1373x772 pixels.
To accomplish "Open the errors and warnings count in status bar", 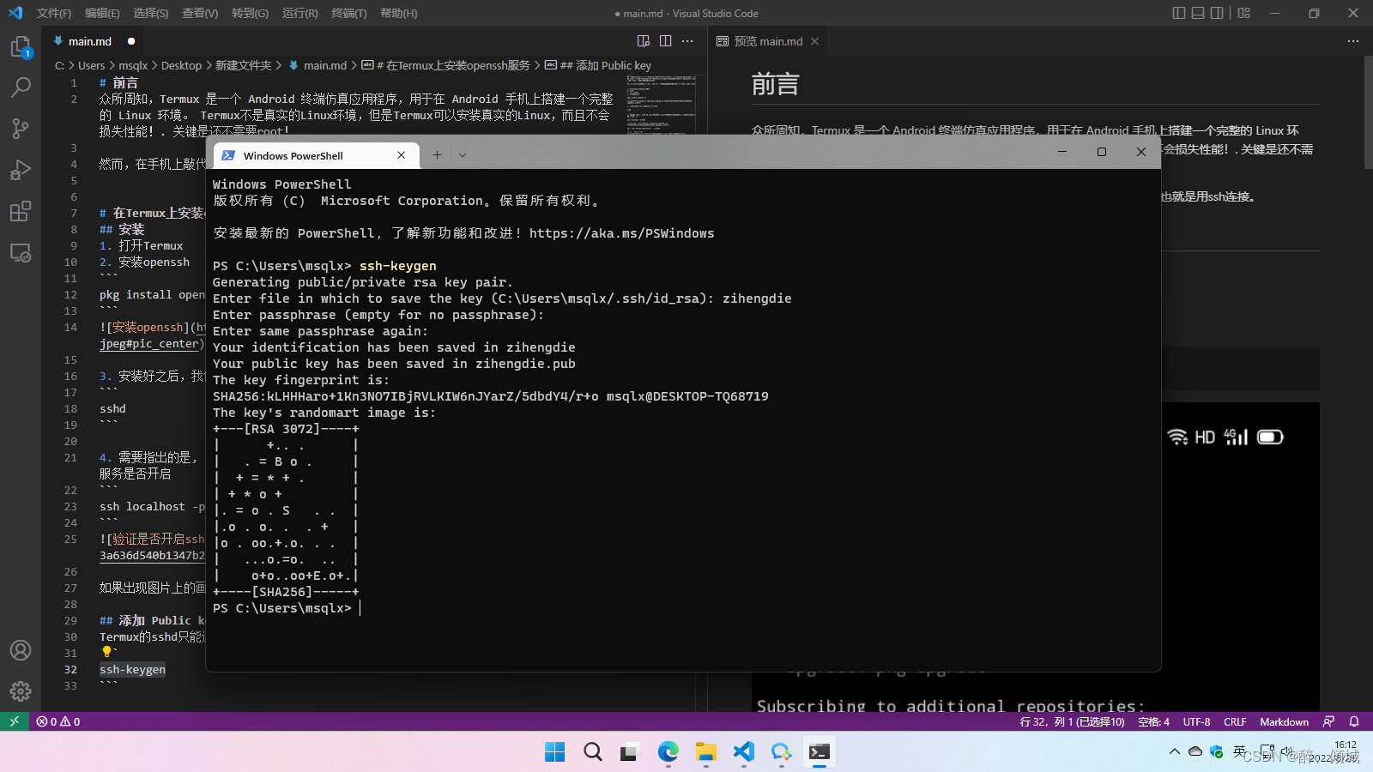I will (58, 721).
